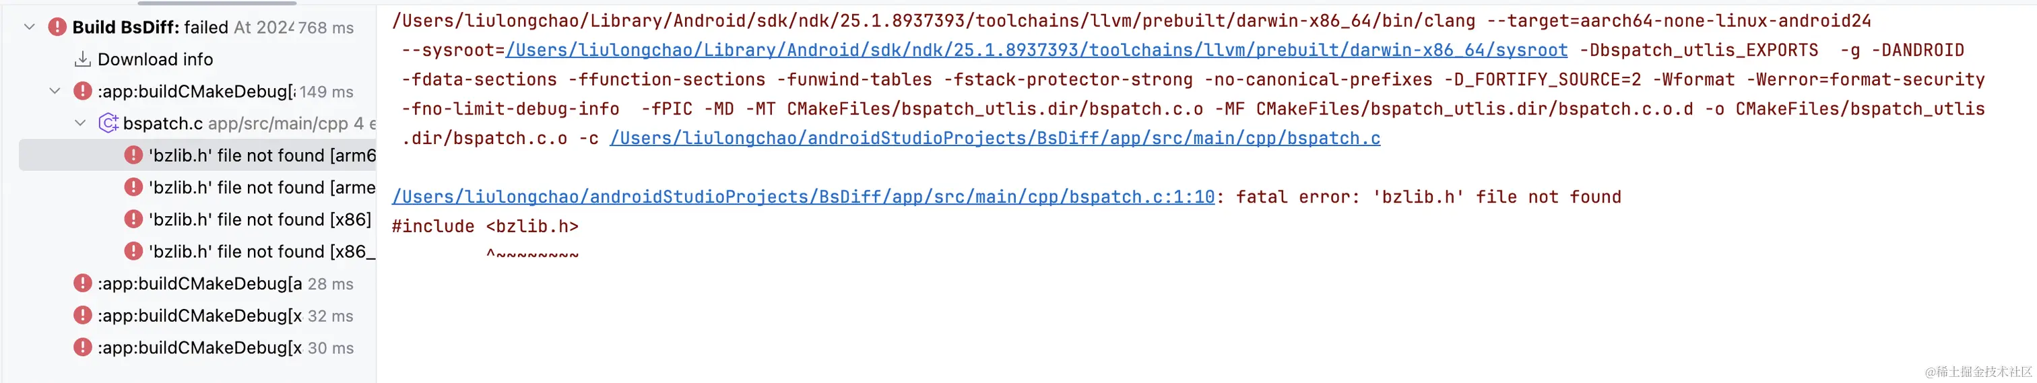Click the Download info arrow icon
The image size is (2037, 383).
click(82, 59)
